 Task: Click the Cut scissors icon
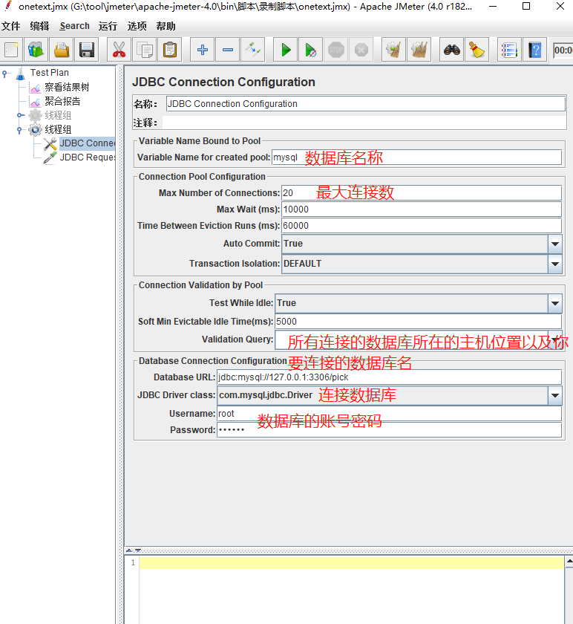click(119, 51)
